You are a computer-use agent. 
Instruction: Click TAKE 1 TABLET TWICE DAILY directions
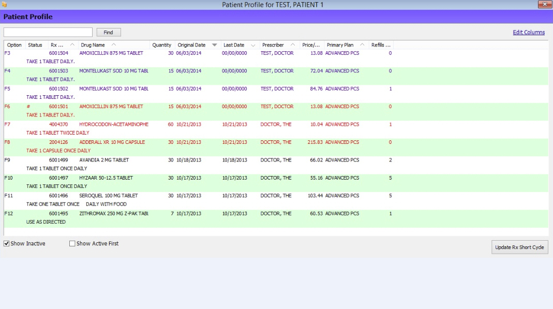pyautogui.click(x=58, y=133)
